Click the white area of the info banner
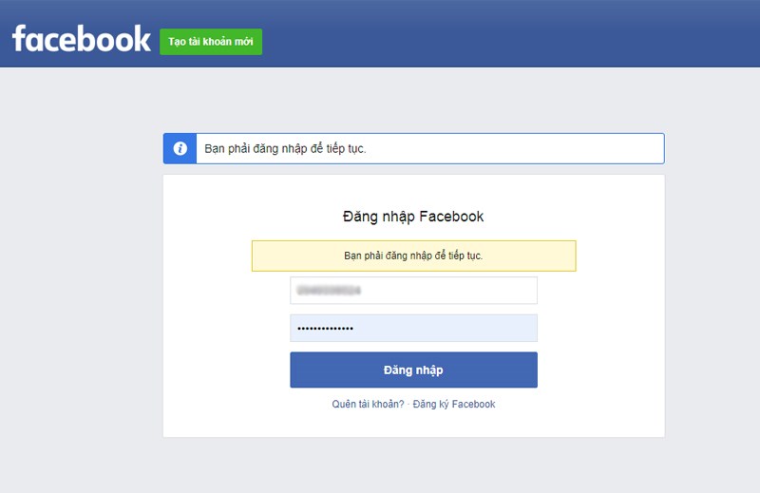Viewport: 760px width, 493px height. point(514,148)
